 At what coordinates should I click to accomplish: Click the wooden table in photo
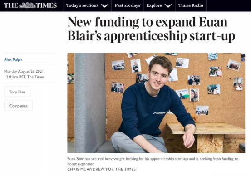[x=206, y=128]
